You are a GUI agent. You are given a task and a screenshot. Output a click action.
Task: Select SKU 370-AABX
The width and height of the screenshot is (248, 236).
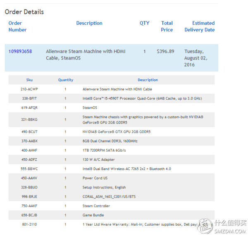coord(29,141)
